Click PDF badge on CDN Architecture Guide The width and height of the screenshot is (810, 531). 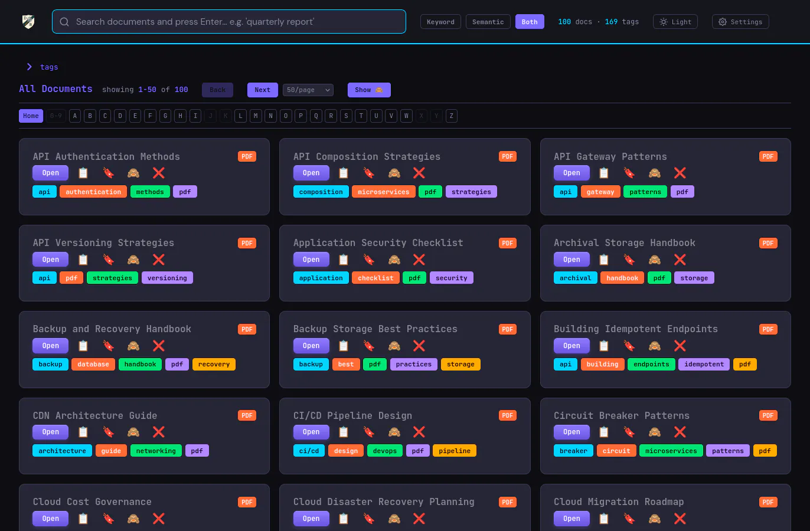click(x=247, y=416)
